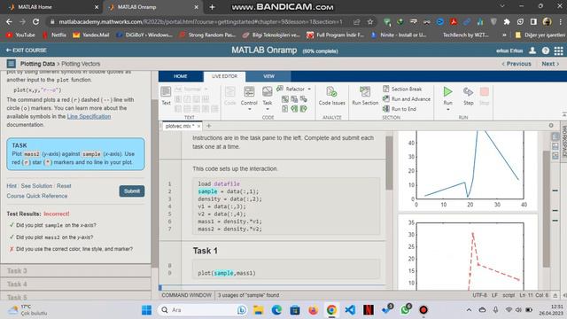Insert a Section Break
This screenshot has width=567, height=319.
(402, 89)
